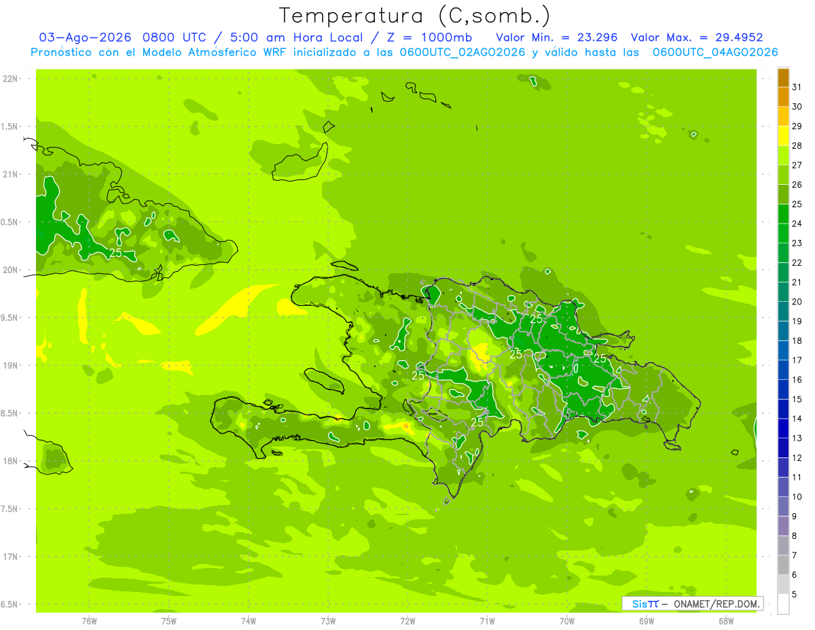Click the "71W" longitude label
The width and height of the screenshot is (815, 630).
[x=487, y=621]
